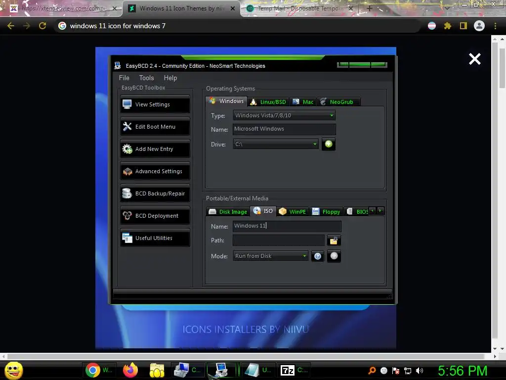Click the Name field containing Windows 11
This screenshot has height=380, width=506.
coord(287,226)
